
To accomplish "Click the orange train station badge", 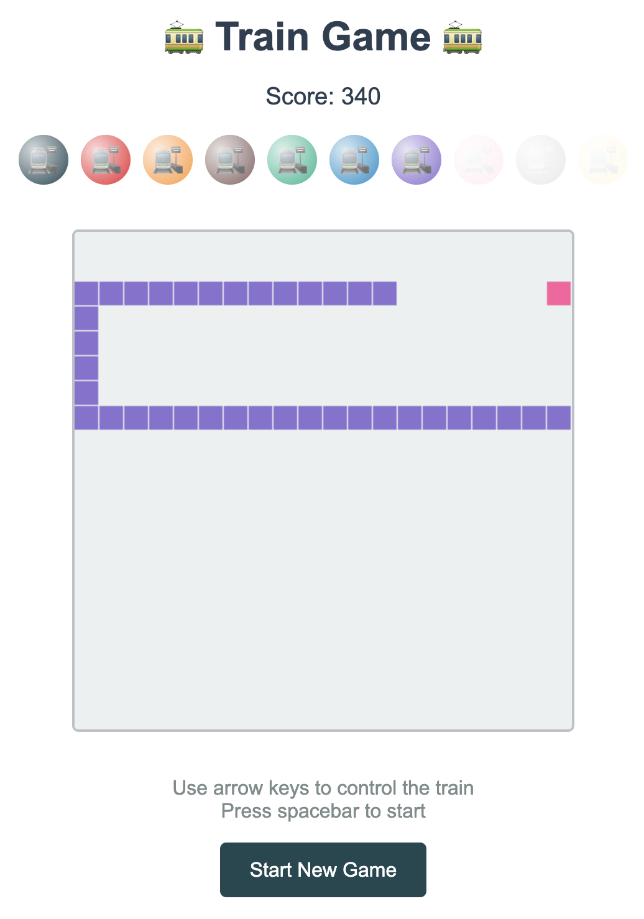I will [x=168, y=160].
